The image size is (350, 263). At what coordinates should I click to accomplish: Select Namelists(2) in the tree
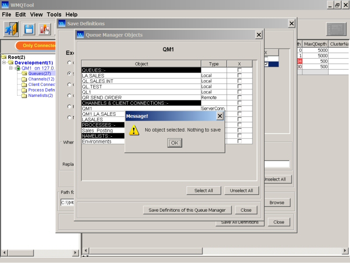[x=40, y=96]
